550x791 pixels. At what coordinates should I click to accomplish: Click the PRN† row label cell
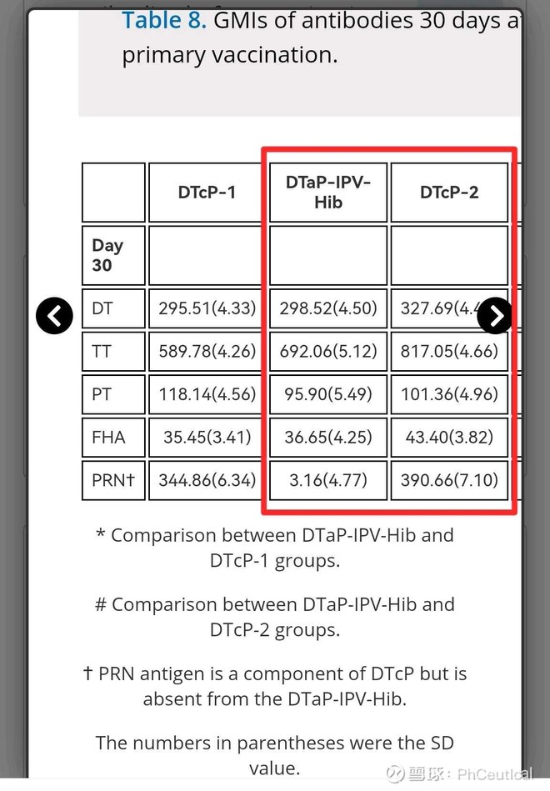click(x=113, y=479)
